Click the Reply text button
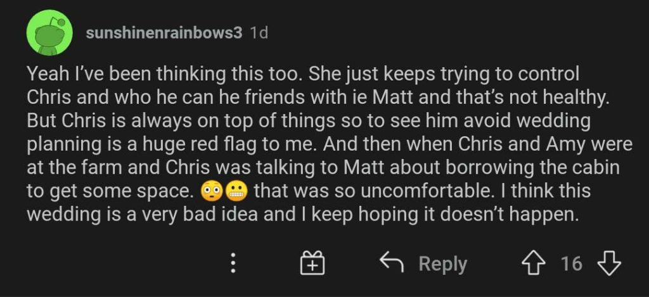This screenshot has height=297, width=649. coord(442,263)
